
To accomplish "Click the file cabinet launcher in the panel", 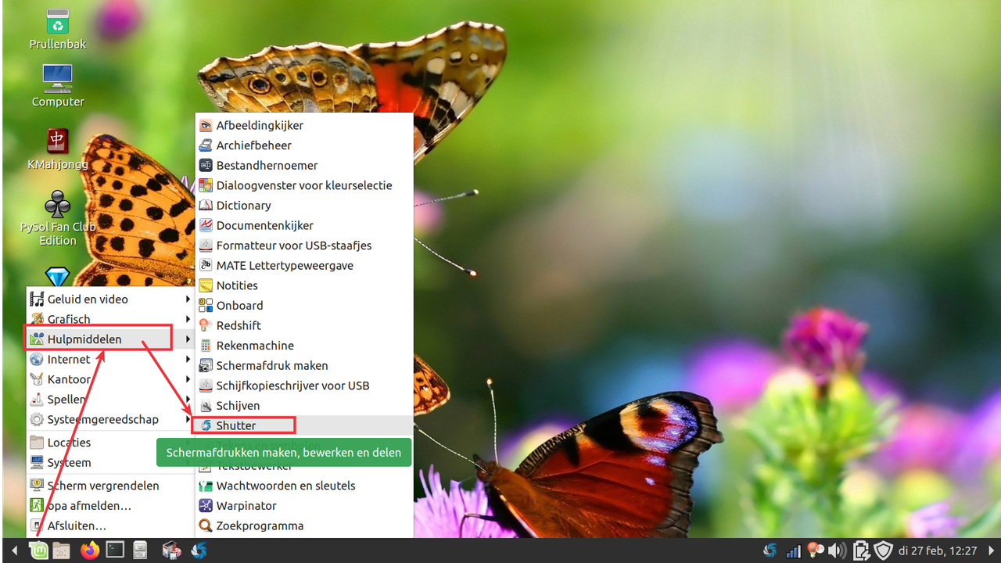I will pyautogui.click(x=140, y=550).
